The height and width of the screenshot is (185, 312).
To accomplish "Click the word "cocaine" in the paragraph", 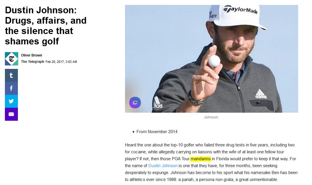I will click(x=138, y=152).
